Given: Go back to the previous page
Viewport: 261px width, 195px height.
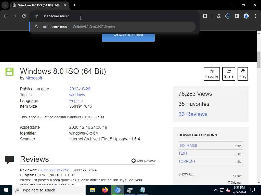Looking at the screenshot, I should (6, 16).
